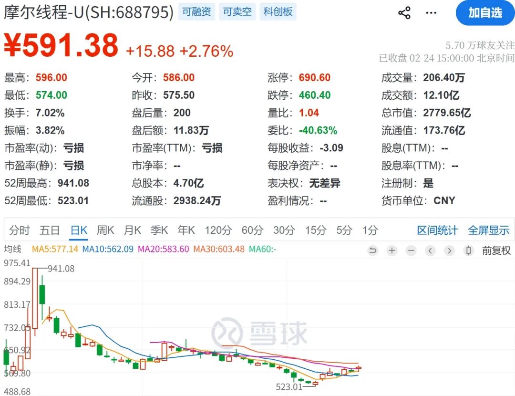Click the 科创板 STAR Market tag
The height and width of the screenshot is (396, 515).
[x=278, y=12]
